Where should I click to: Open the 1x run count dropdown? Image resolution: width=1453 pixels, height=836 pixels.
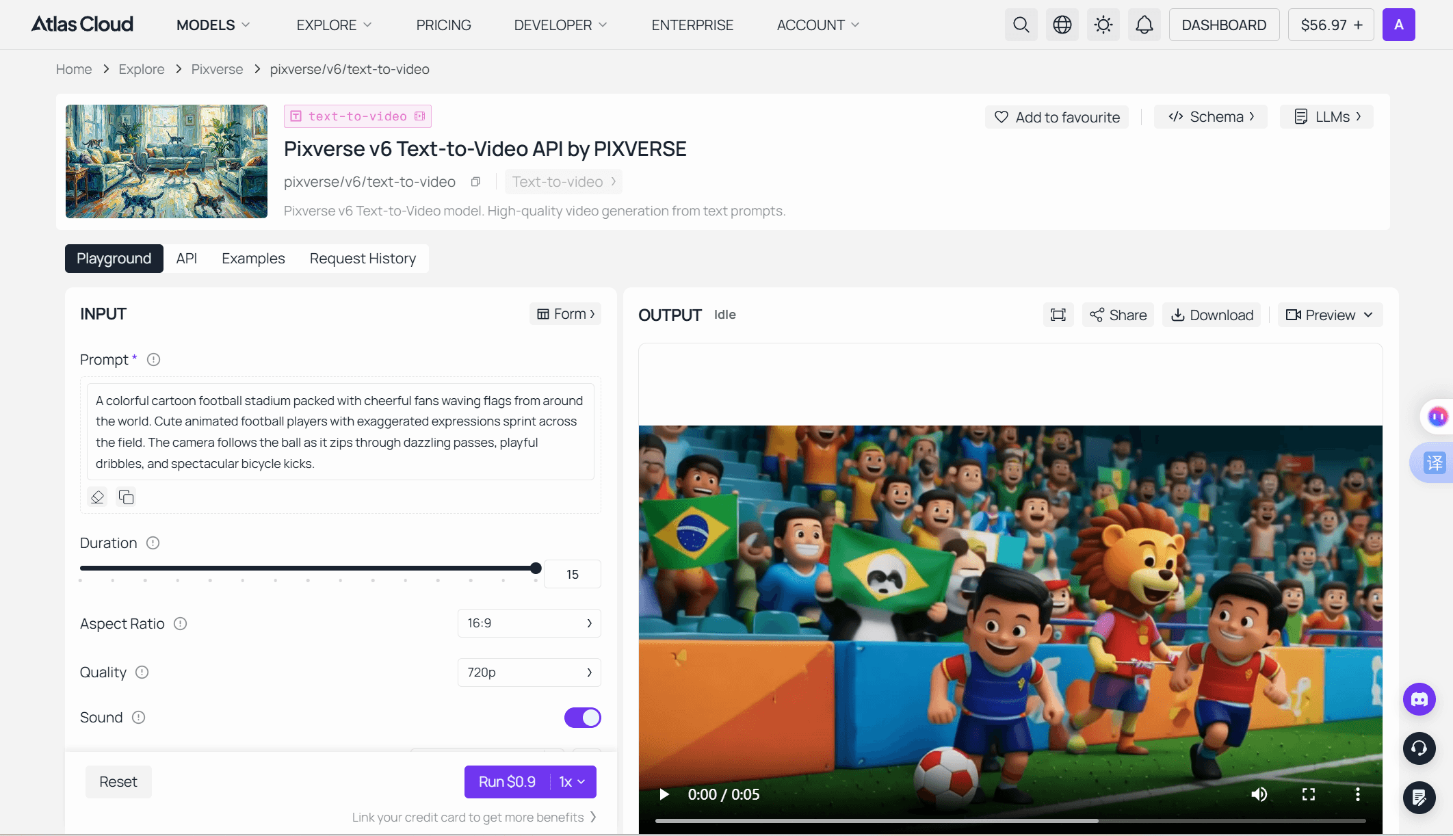[573, 782]
